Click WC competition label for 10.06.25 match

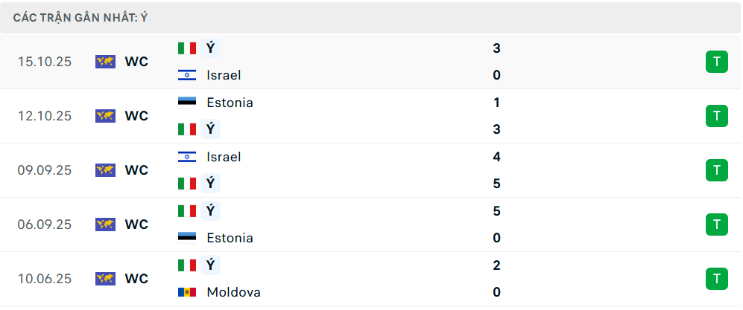pos(136,279)
